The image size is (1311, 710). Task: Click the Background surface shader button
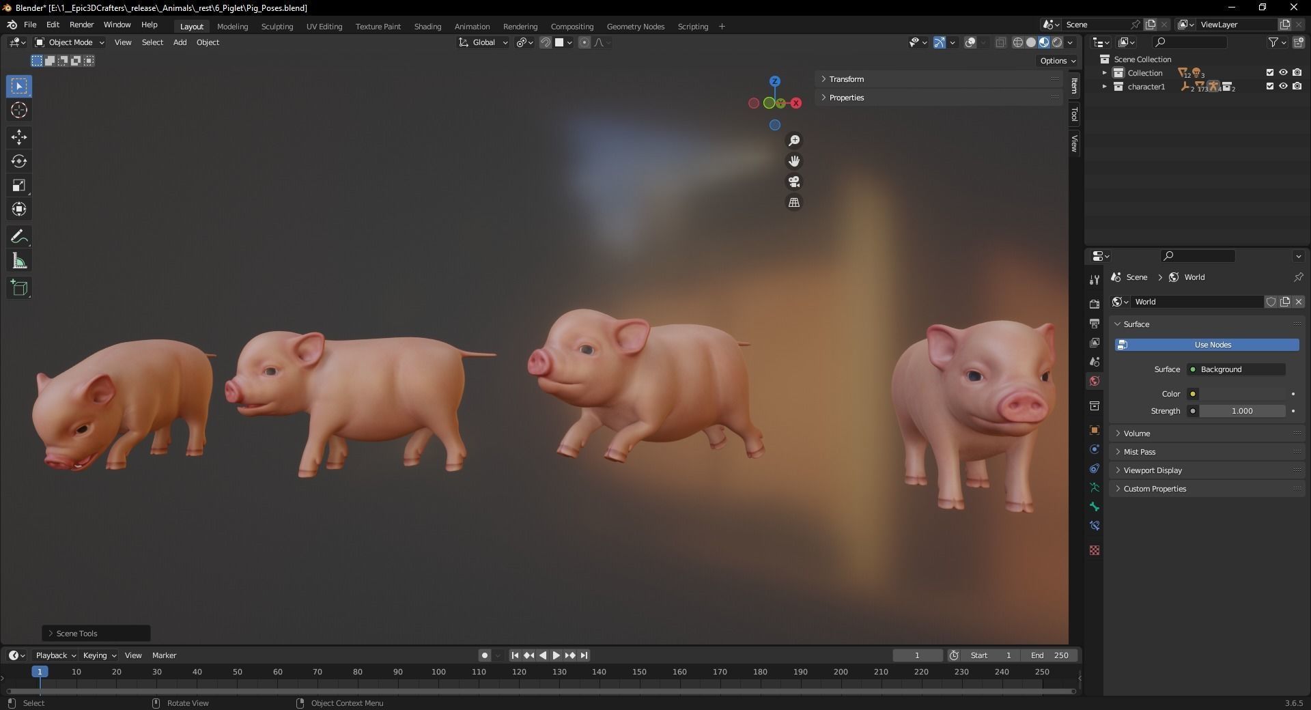click(x=1237, y=369)
